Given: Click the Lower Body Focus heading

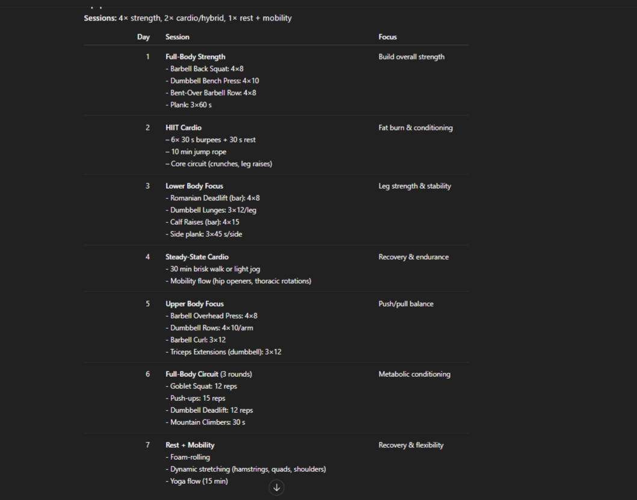Looking at the screenshot, I should point(194,186).
